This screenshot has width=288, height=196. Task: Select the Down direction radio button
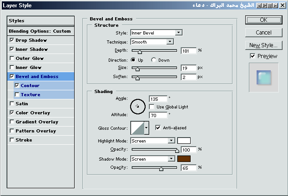point(153,60)
